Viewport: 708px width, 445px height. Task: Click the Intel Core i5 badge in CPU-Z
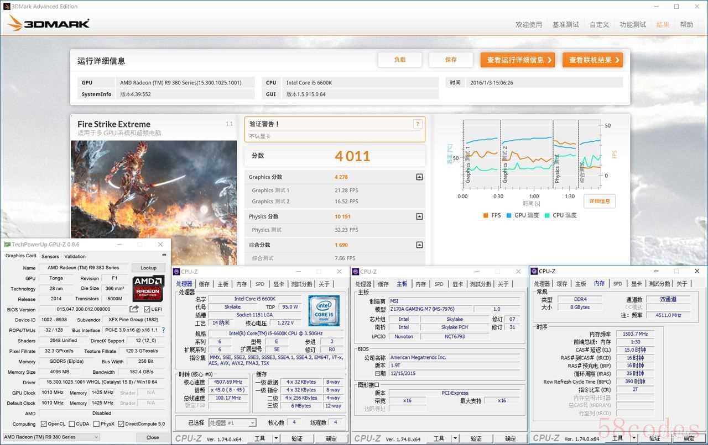(x=324, y=310)
